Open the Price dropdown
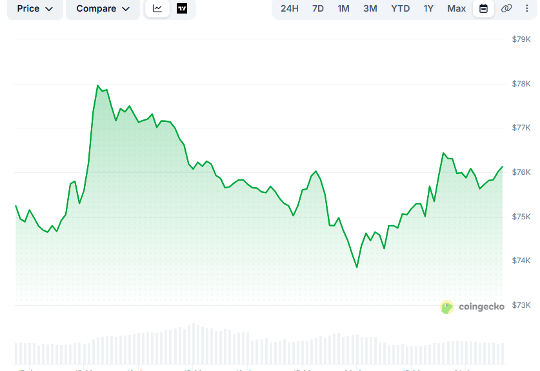 point(35,9)
